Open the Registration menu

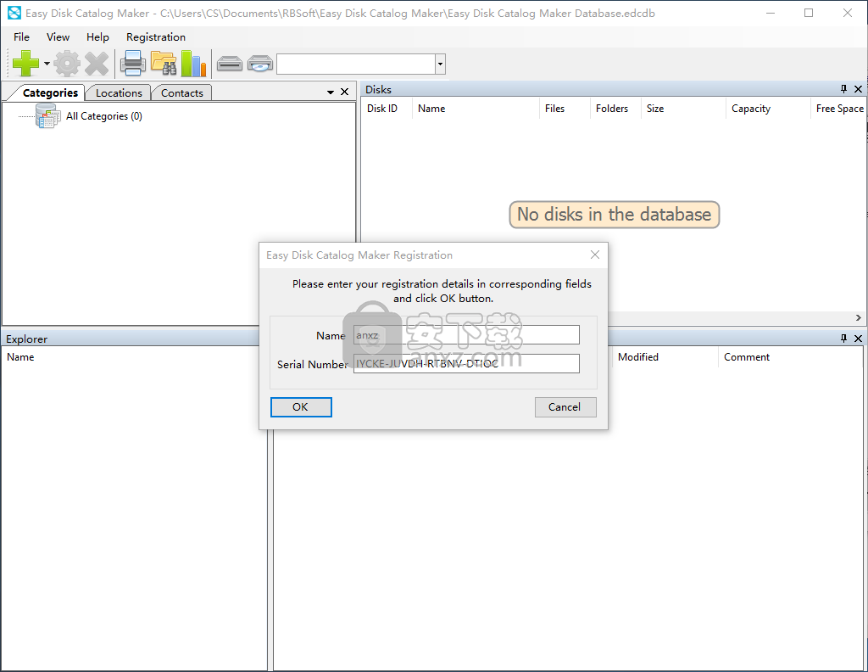(x=156, y=37)
